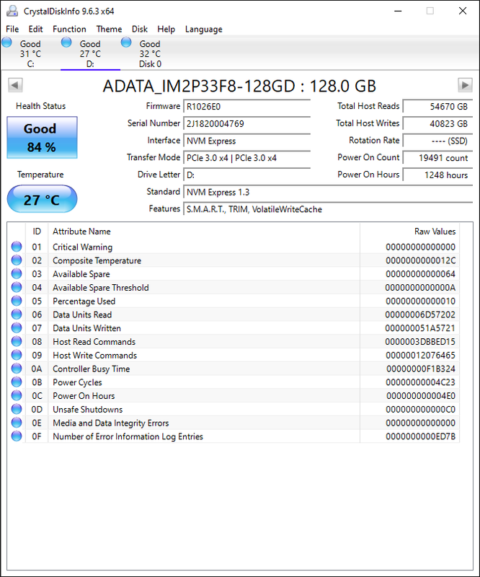Open the File menu

tap(12, 29)
